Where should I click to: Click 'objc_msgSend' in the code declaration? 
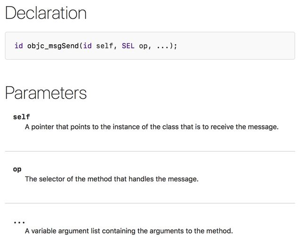click(x=53, y=46)
